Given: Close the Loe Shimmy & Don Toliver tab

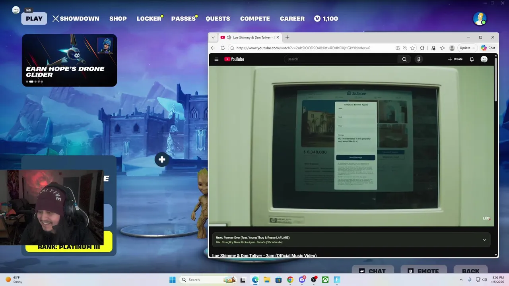Looking at the screenshot, I should point(278,37).
